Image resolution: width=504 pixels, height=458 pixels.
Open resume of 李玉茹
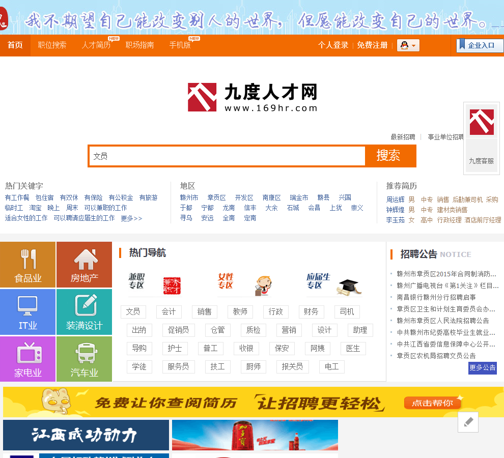coord(396,220)
